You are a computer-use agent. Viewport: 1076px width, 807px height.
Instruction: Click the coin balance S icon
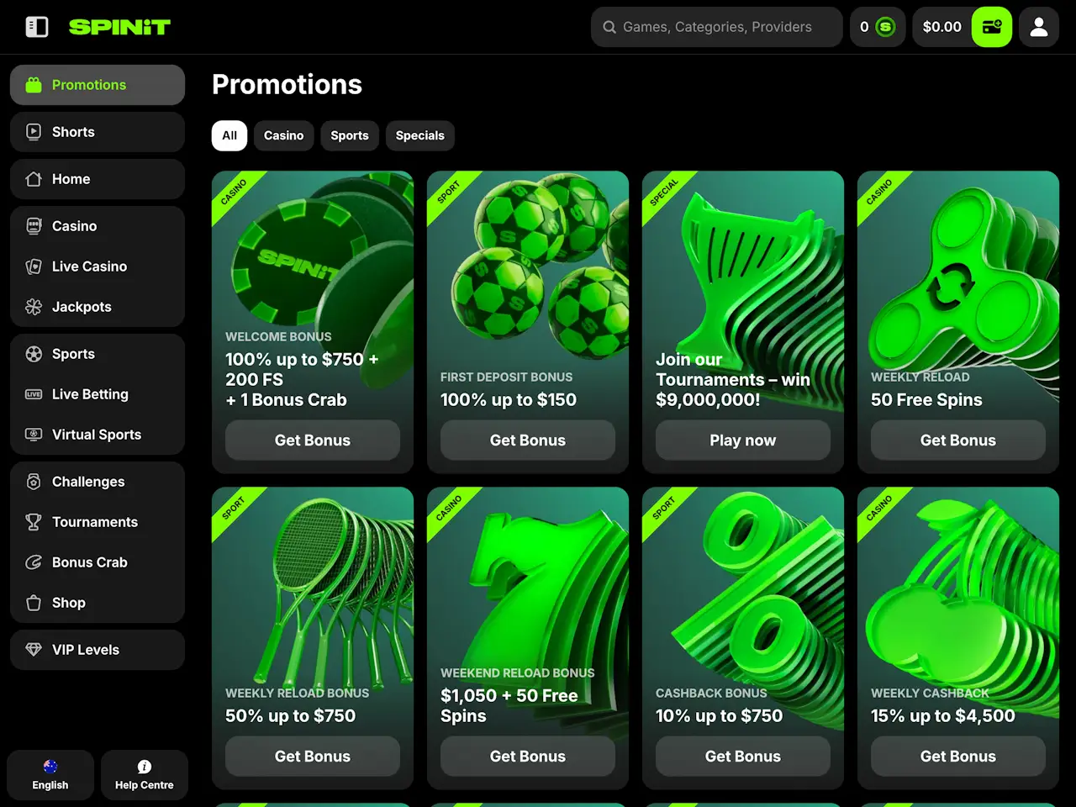885,27
